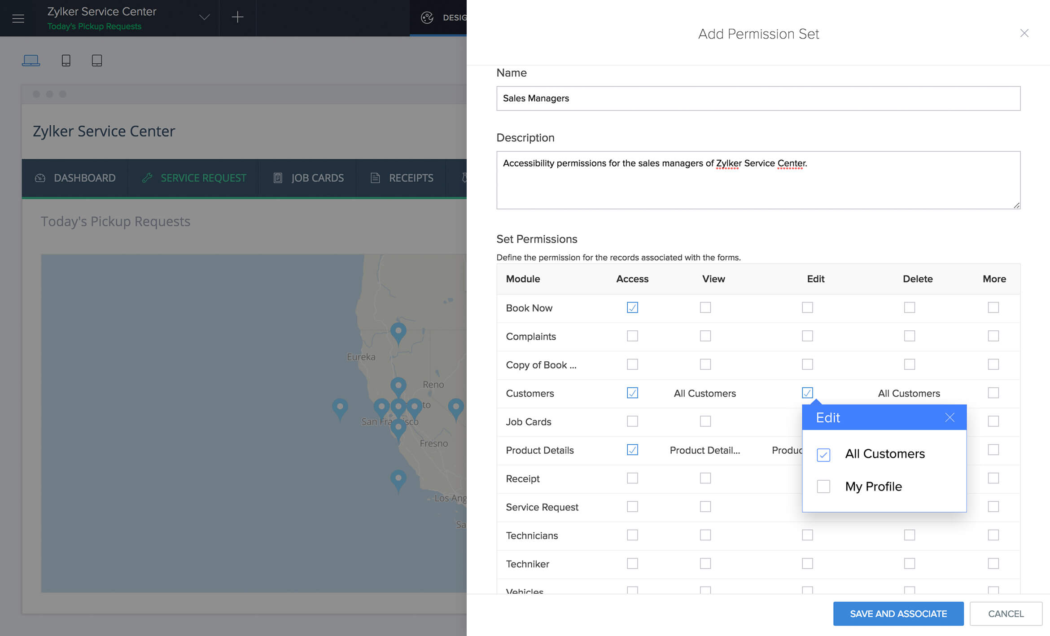Open the Dashboard tab

(x=75, y=178)
